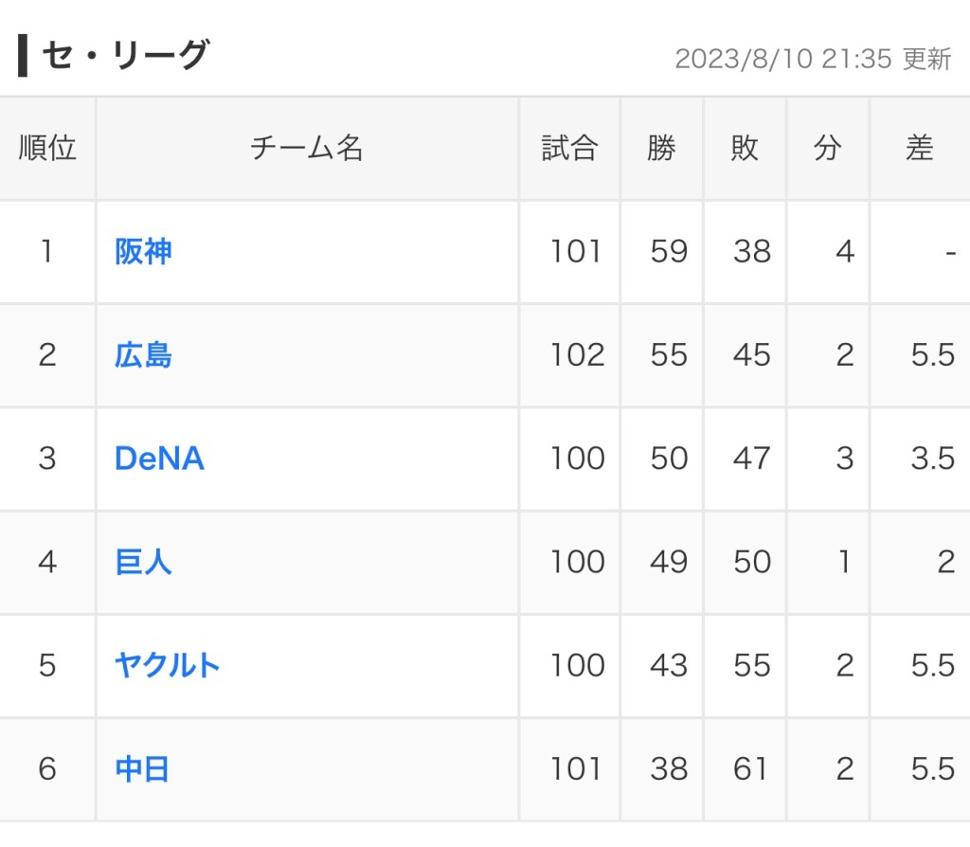Click the 順位 column header
This screenshot has height=847, width=970.
click(x=47, y=148)
